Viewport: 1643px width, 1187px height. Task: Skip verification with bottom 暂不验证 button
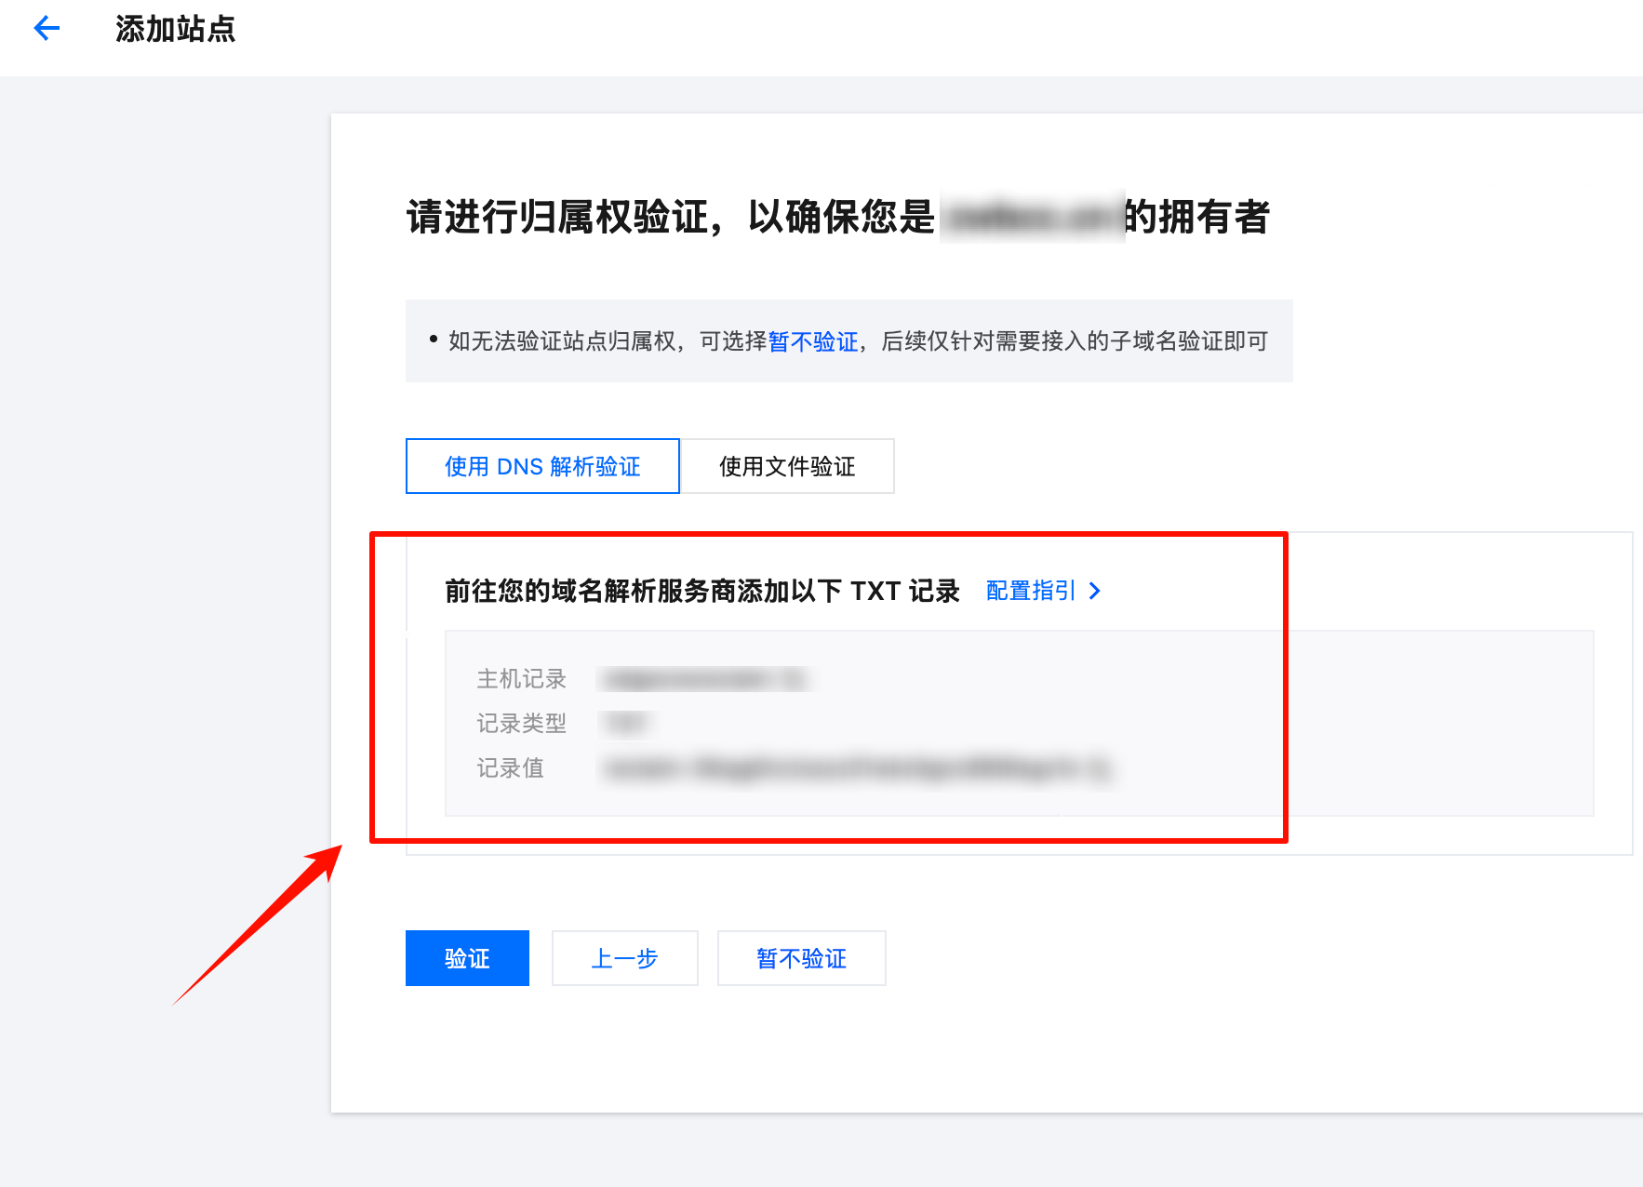tap(801, 958)
